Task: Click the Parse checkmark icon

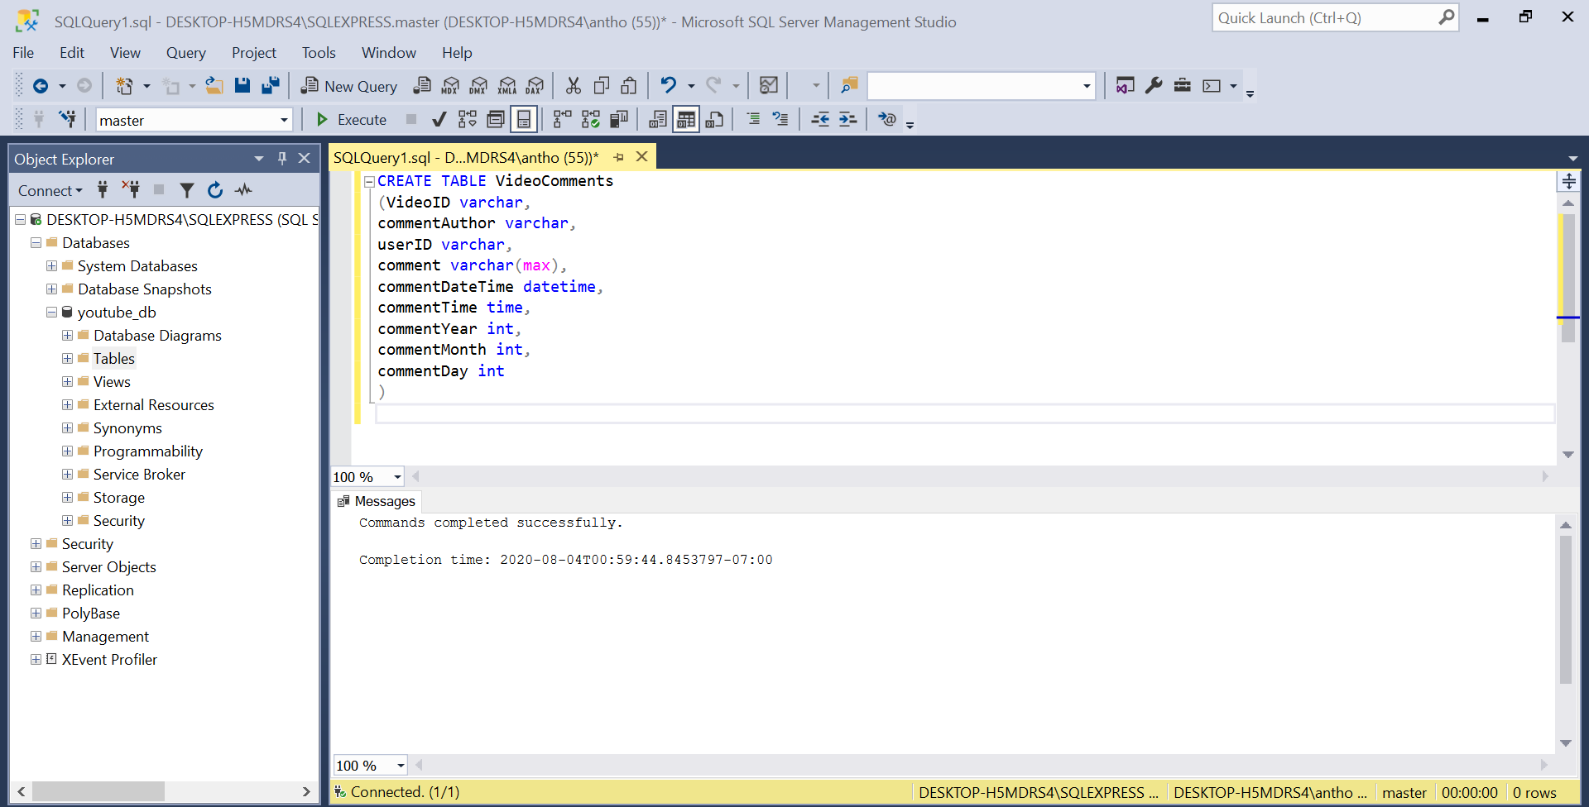Action: 439,120
